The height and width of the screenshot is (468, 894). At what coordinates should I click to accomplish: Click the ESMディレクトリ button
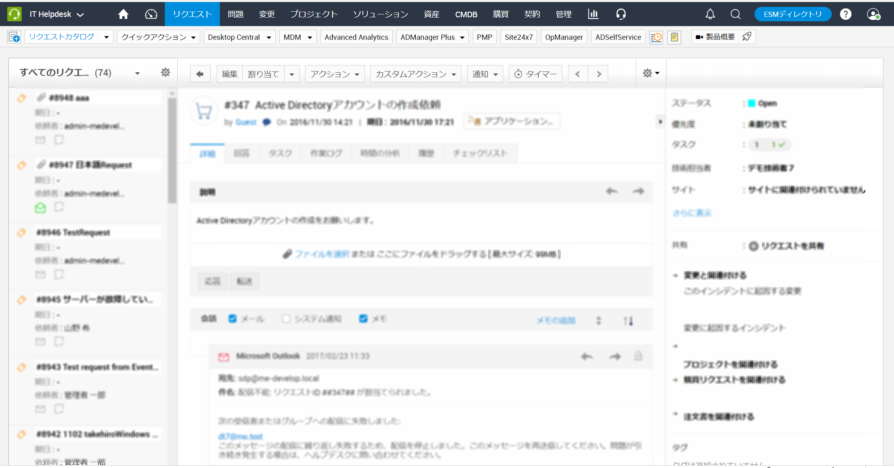[792, 14]
